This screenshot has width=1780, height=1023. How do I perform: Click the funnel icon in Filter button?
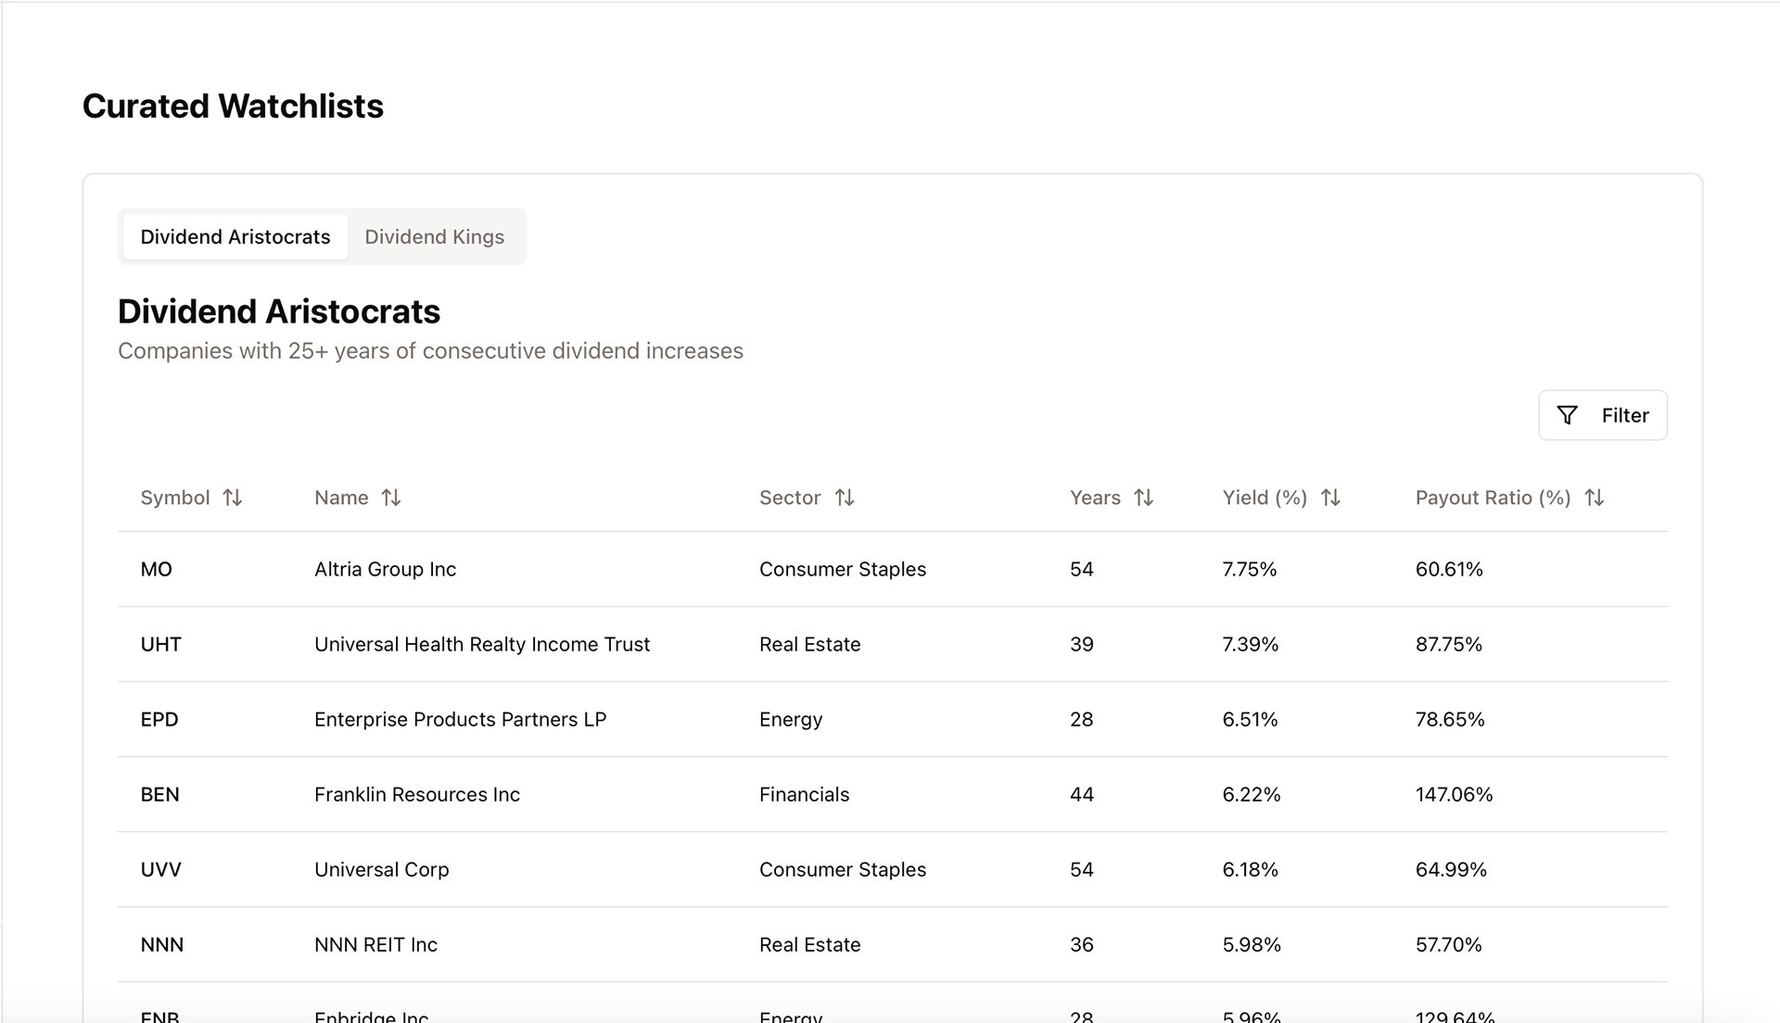[1567, 415]
